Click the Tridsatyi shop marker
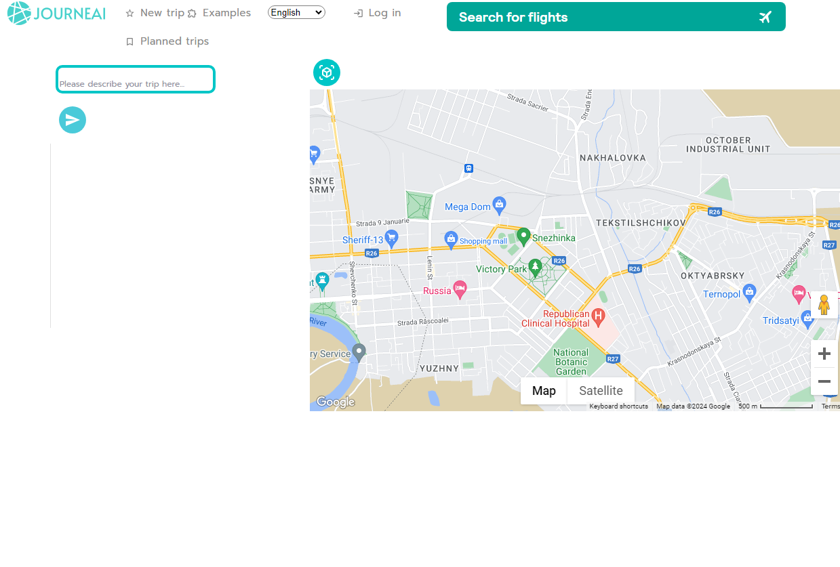Screen dimensions: 840x567 click(x=807, y=318)
